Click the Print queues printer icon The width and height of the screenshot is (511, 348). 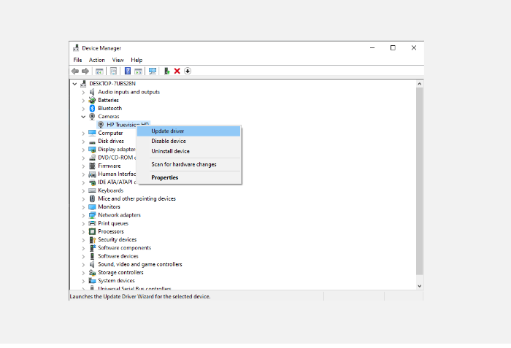(x=92, y=223)
